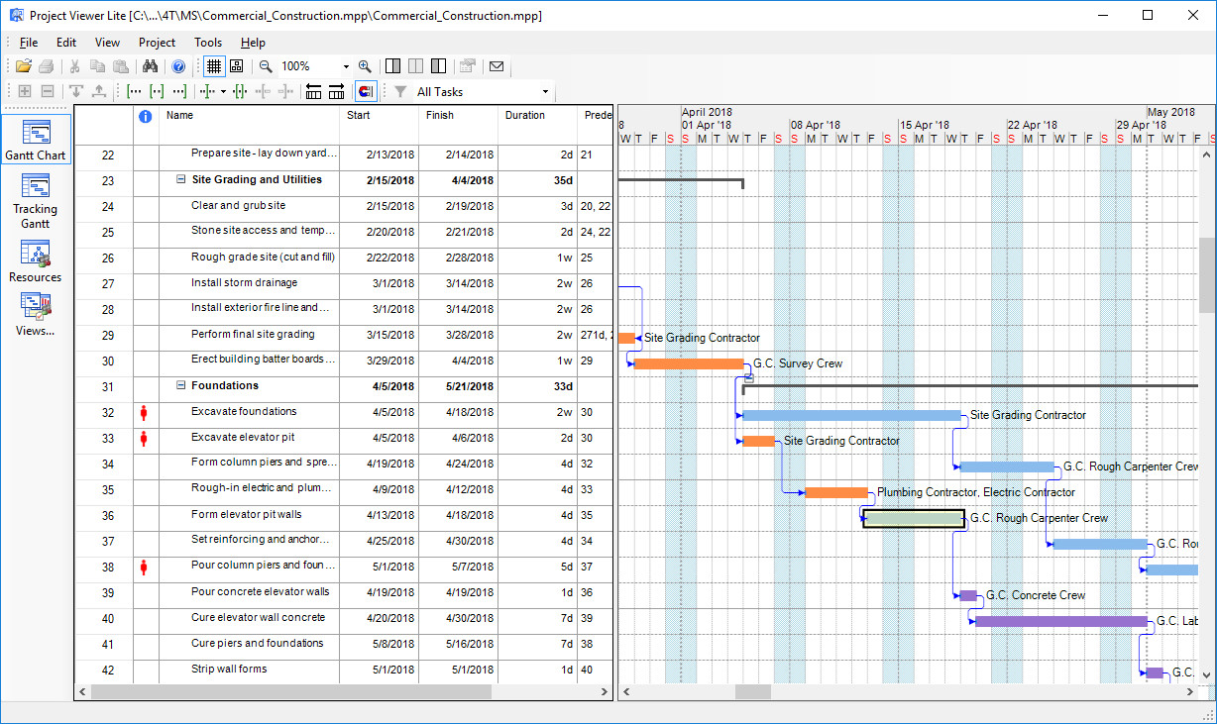The height and width of the screenshot is (724, 1217).
Task: Open a project file
Action: 24,66
